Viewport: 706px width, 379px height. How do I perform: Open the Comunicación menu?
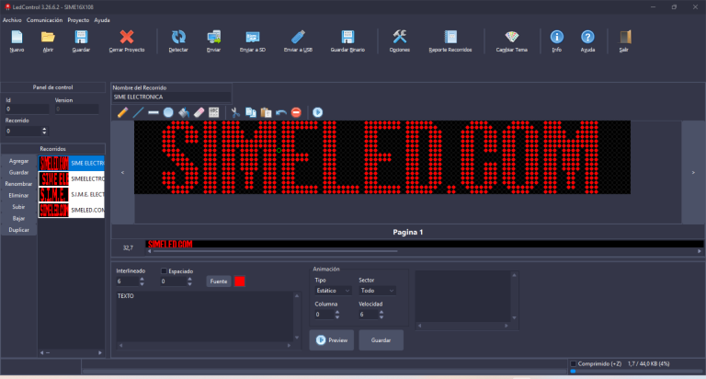point(44,20)
